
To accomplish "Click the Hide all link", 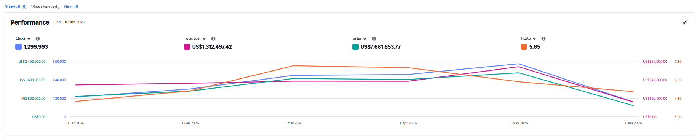I will tap(71, 7).
